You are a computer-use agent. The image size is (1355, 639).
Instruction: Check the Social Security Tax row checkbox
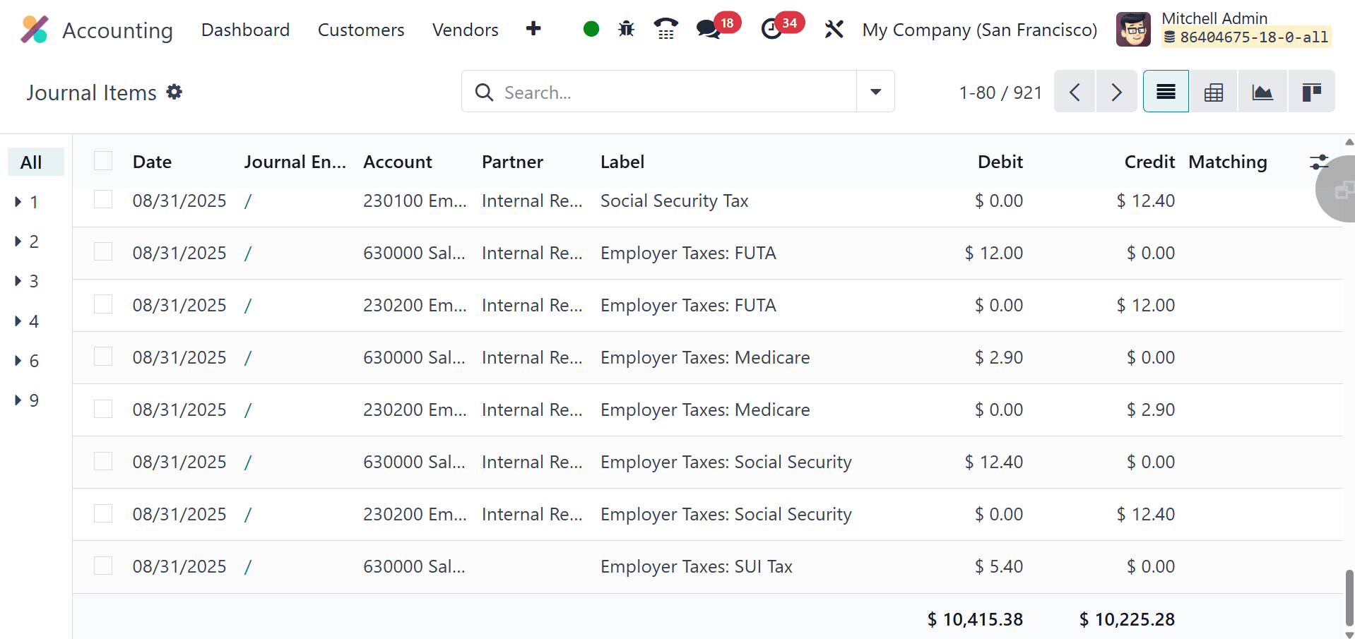coord(103,200)
